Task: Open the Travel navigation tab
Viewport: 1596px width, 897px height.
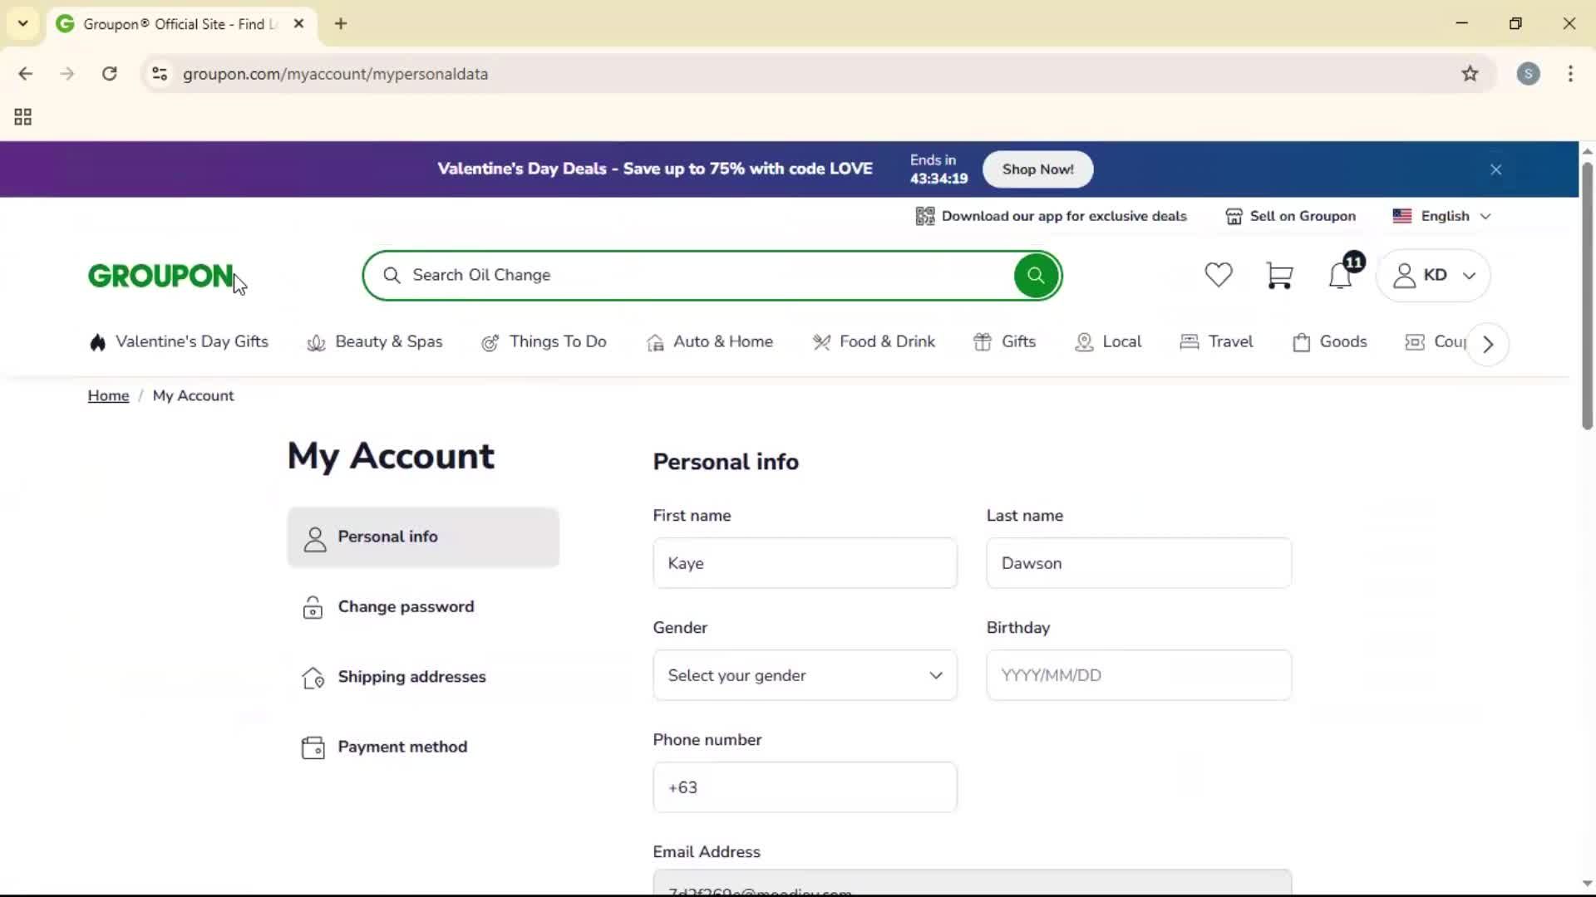Action: [x=1216, y=341]
